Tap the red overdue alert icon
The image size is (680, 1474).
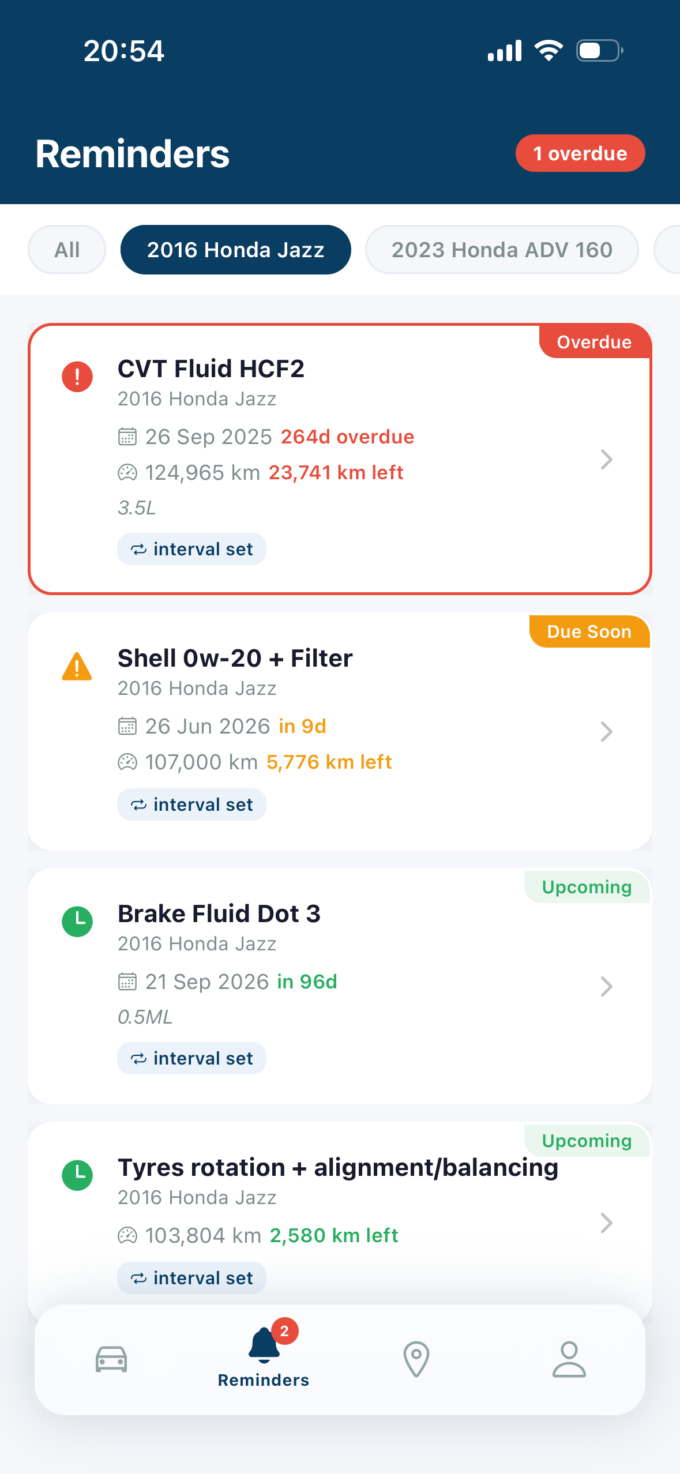point(77,377)
